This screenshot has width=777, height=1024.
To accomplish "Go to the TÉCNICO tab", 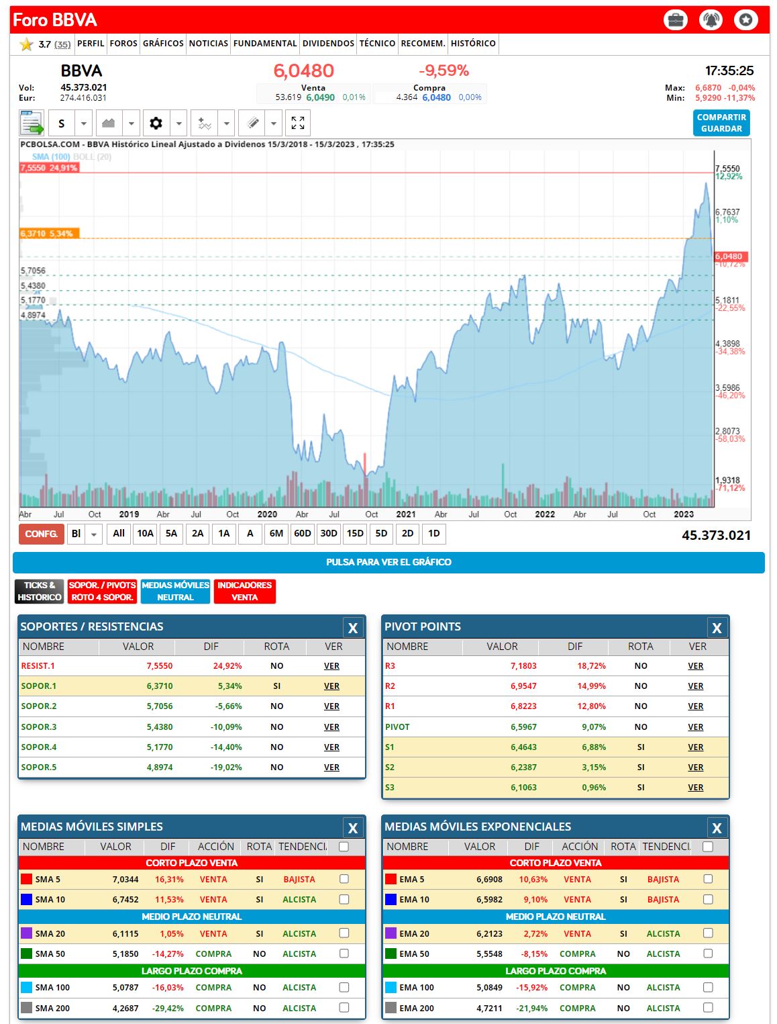I will coord(377,44).
